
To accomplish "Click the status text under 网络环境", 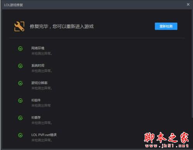I will [42, 53].
